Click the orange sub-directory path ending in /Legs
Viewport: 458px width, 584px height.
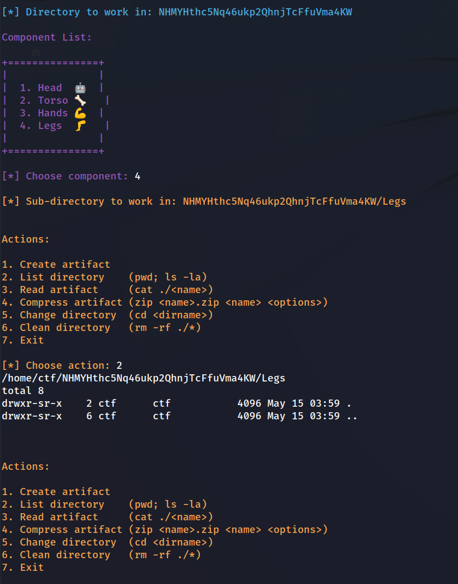tap(294, 201)
